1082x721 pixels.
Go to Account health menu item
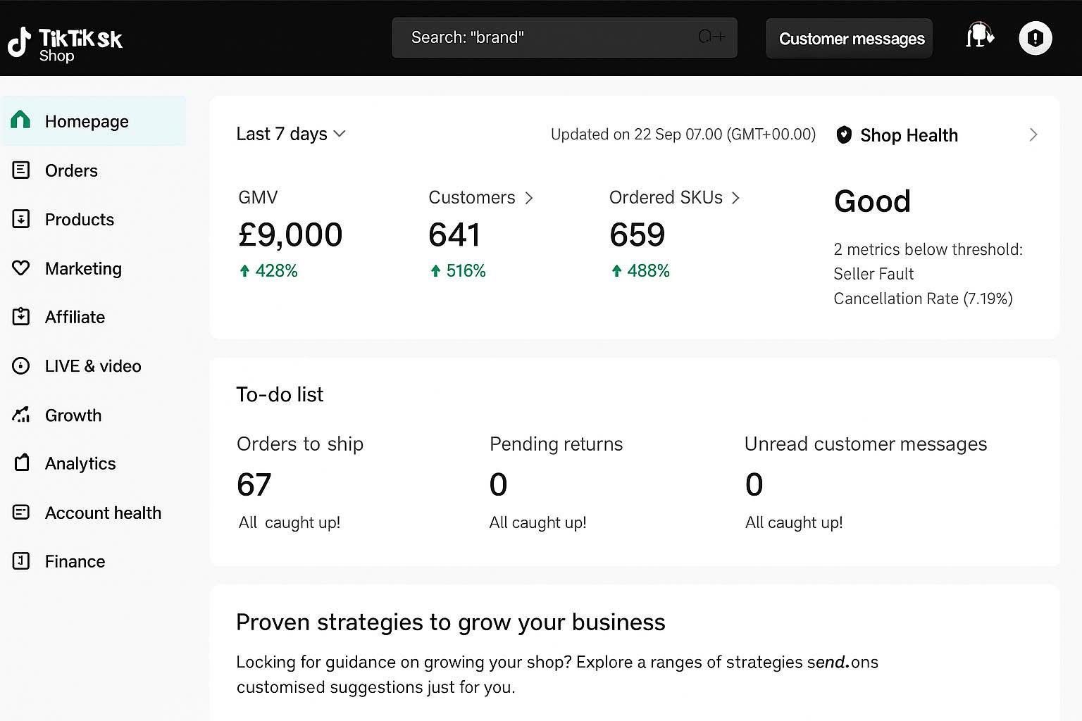coord(103,513)
